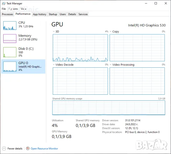Image resolution: width=171 pixels, height=154 pixels.
Task: Click the Shared GPU memory 0,1/3,9 GB value
Action: pyautogui.click(x=85, y=125)
